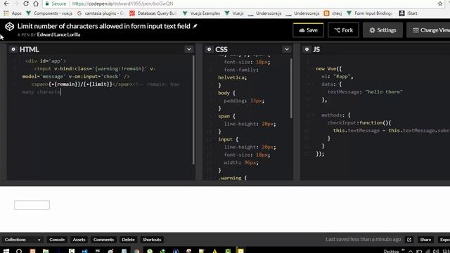Viewport: 450px width, 253px height.
Task: Open 'Form Input Bindings' bookmark
Action: coord(370,13)
